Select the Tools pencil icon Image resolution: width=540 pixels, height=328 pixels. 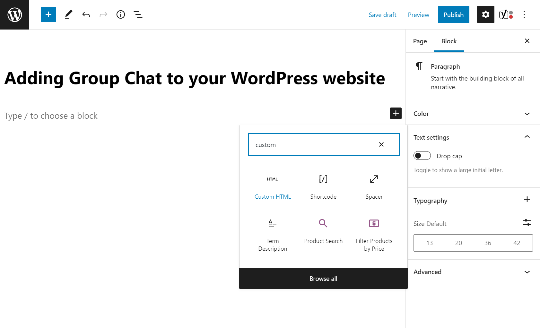(x=68, y=14)
